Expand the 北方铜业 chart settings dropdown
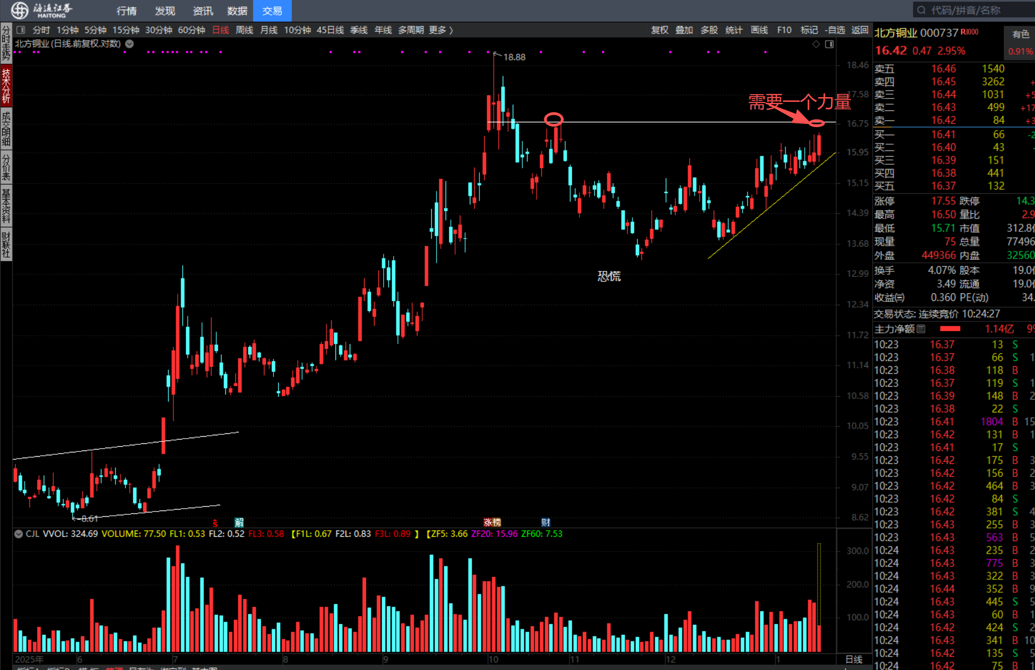The image size is (1035, 670). (129, 44)
